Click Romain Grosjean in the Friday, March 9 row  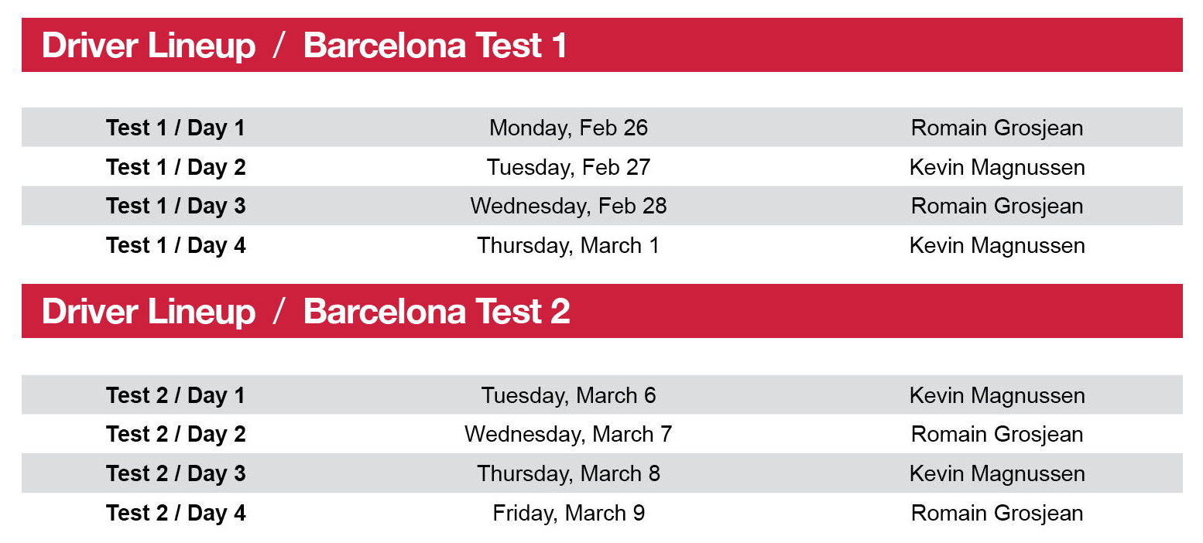click(x=996, y=513)
